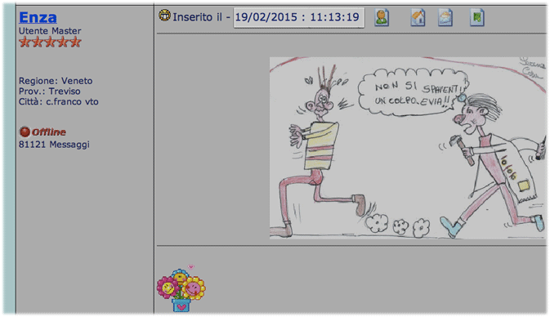The height and width of the screenshot is (317, 550).
Task: Click the 81121 Messaggi count
Action: [x=54, y=145]
